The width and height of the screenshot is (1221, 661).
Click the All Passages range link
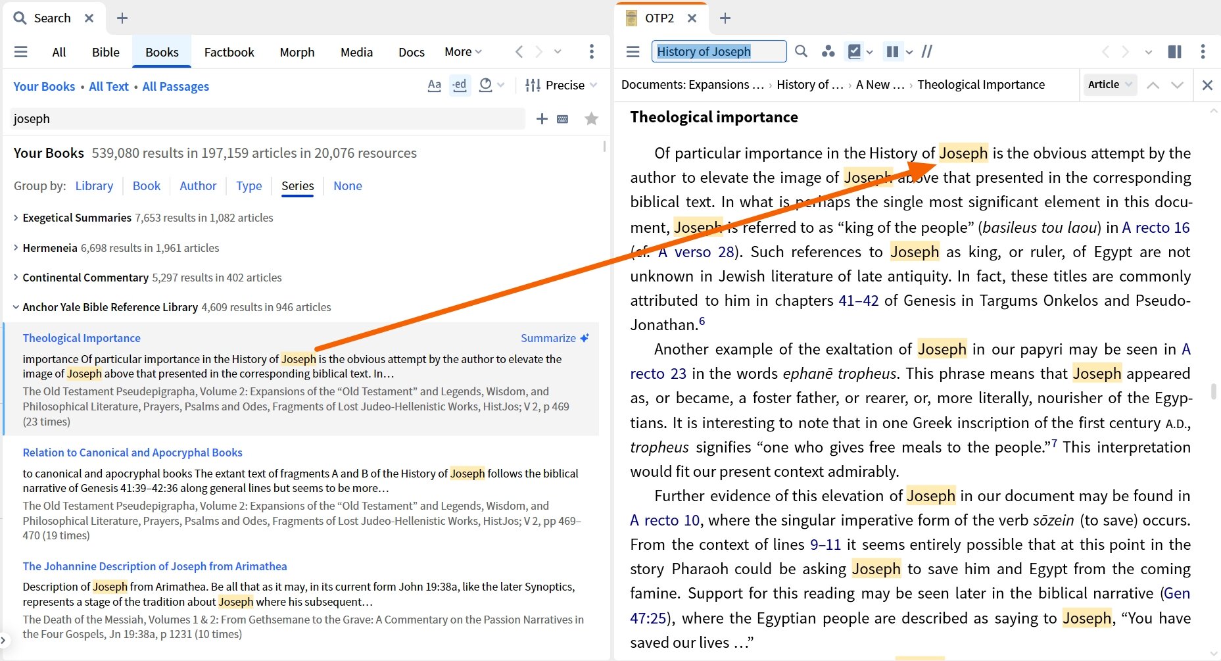click(x=176, y=87)
